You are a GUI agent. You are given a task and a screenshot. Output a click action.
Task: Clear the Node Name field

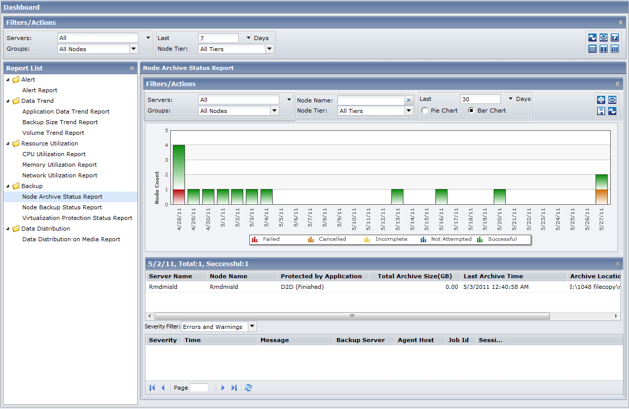pyautogui.click(x=409, y=100)
